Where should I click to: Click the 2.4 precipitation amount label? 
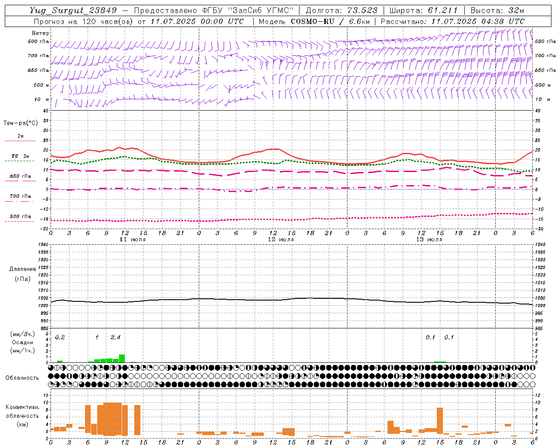coord(116,337)
